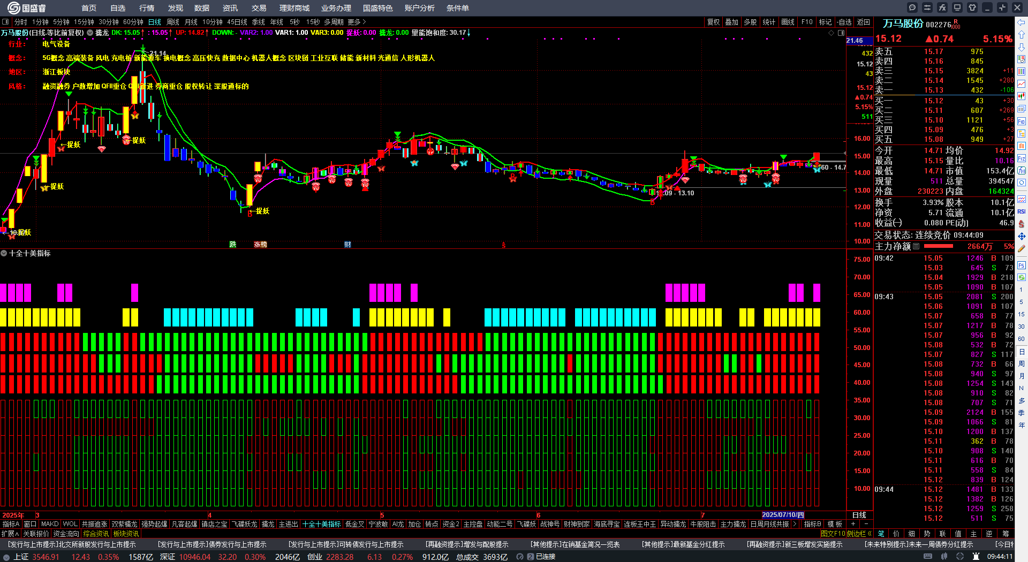
Task: Collapse the 侧边栏 sidebar
Action: click(859, 534)
